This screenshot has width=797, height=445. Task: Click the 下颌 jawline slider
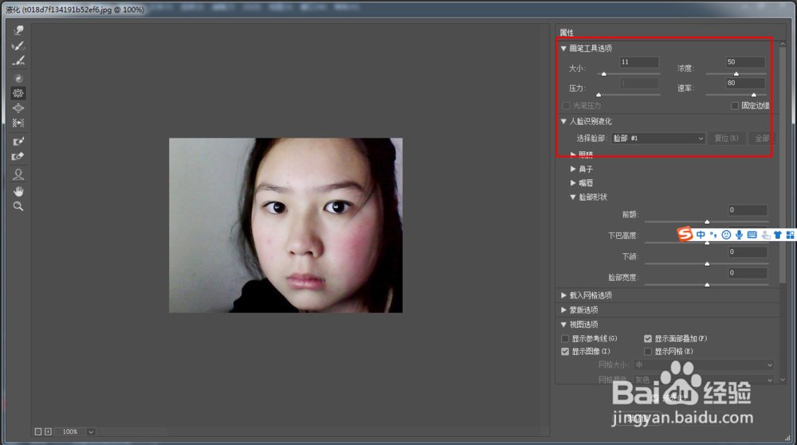point(706,263)
